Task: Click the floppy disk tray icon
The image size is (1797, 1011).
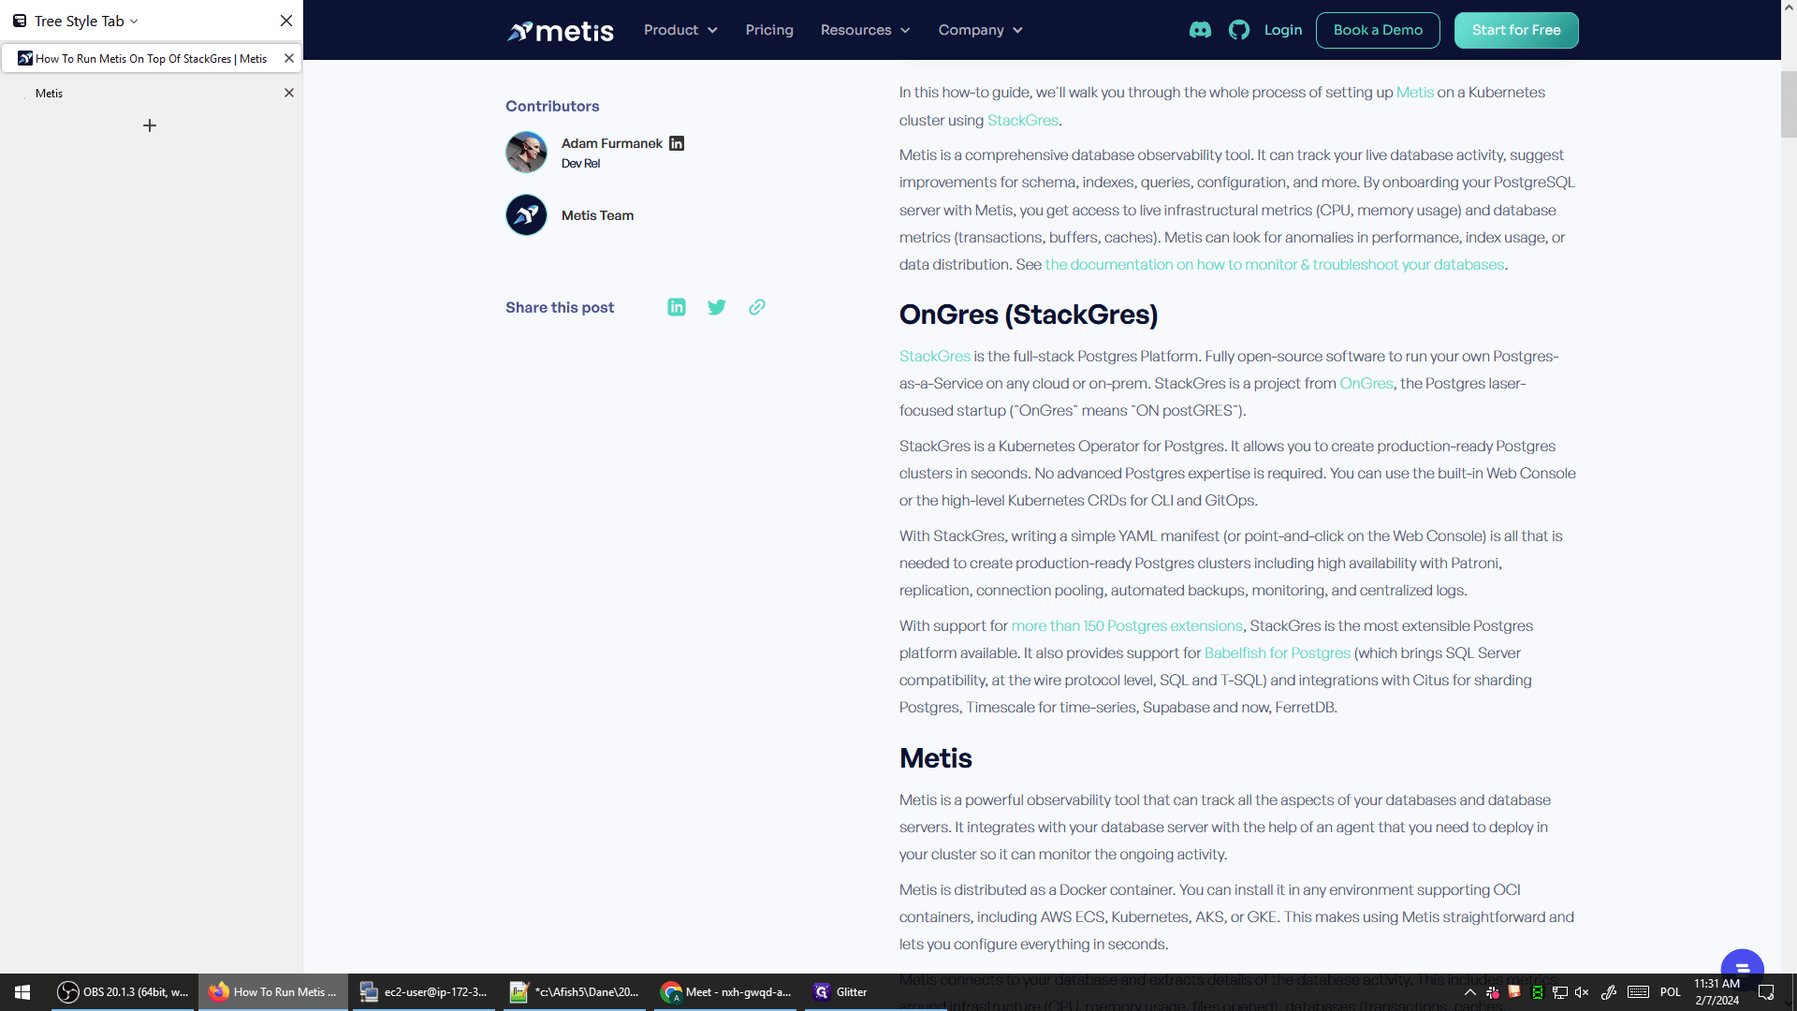Action: pos(1514,992)
